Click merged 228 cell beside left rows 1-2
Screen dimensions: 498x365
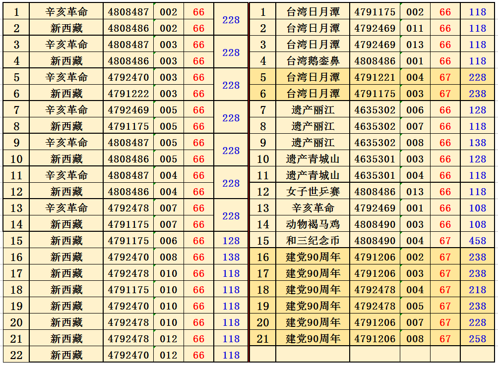[x=231, y=20]
